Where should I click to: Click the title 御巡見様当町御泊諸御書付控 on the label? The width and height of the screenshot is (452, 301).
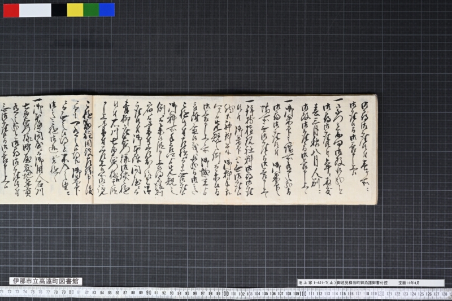[x=362, y=283]
